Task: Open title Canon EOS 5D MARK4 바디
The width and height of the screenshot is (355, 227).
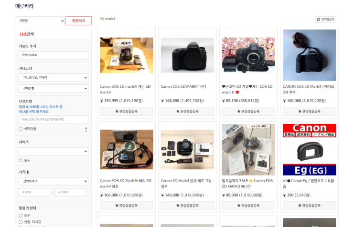Action: point(183,86)
